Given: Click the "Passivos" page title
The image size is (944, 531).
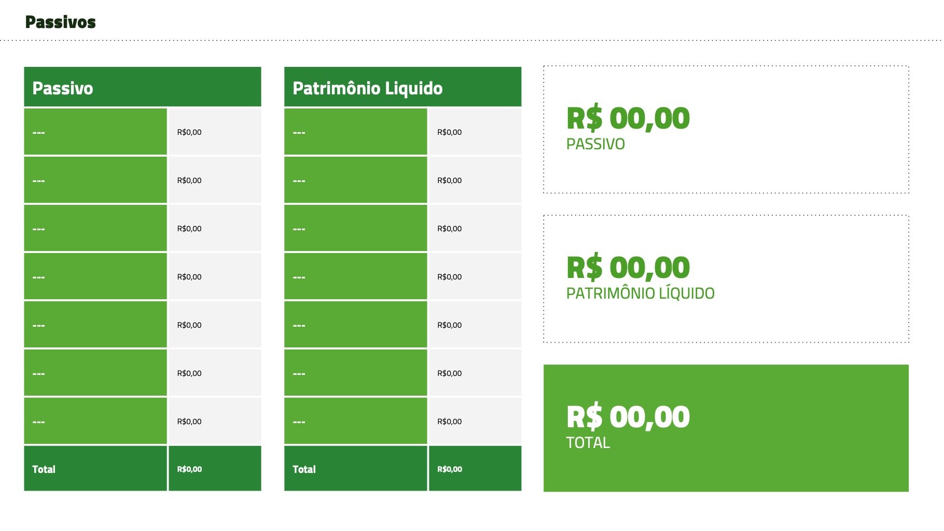Looking at the screenshot, I should pyautogui.click(x=60, y=22).
